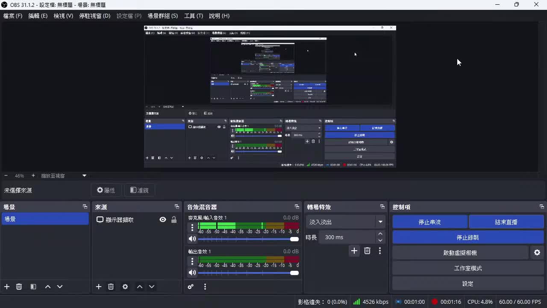
Task: Open the 停駐視窗 (D) menu
Action: (x=95, y=16)
